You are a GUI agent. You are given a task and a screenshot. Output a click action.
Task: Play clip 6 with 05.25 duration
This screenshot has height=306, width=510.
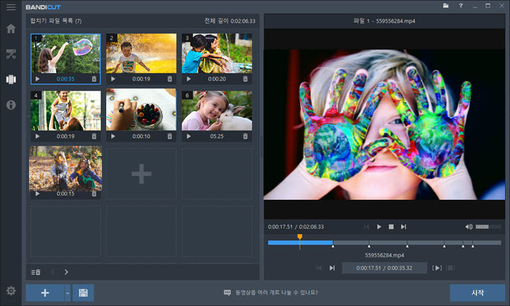coord(188,136)
